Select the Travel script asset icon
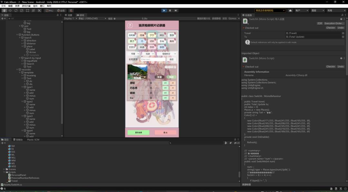 click(x=9, y=181)
